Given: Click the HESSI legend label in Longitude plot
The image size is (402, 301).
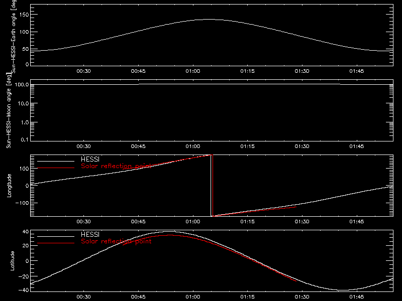Looking at the screenshot, I should point(90,160).
